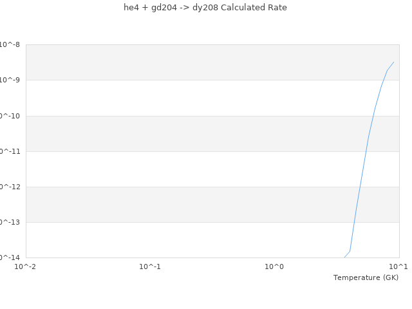Click the 10^-10 y-axis tick label

9,116
